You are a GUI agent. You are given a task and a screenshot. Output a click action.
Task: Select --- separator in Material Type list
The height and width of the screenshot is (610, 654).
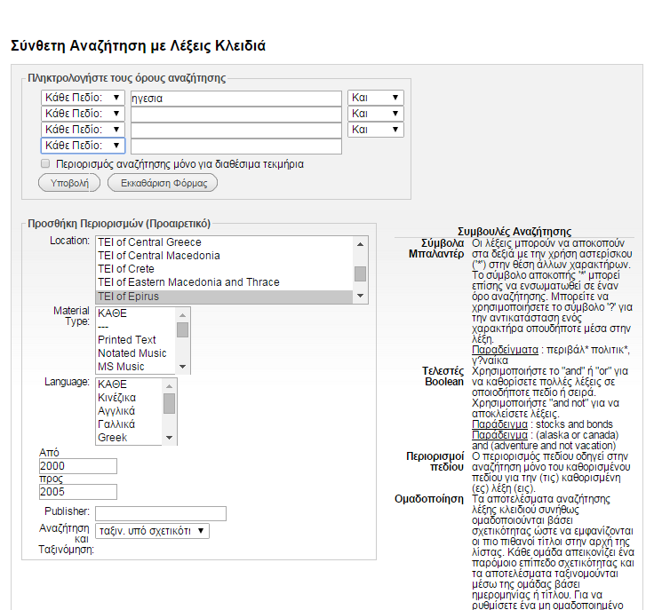coord(136,327)
